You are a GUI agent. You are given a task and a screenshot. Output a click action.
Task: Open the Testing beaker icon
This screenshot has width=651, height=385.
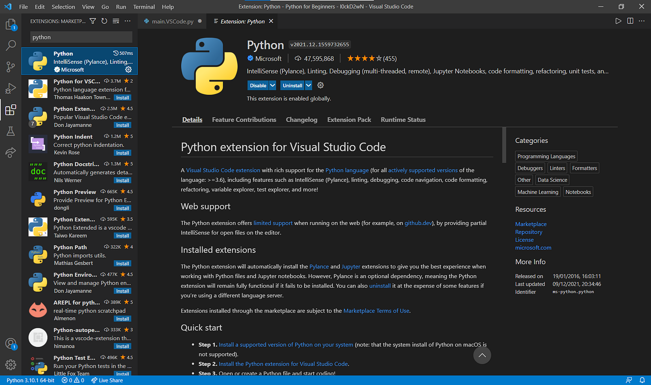coord(10,132)
